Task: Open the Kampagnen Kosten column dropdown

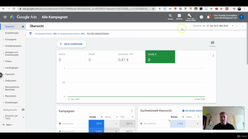Action: (x=102, y=117)
